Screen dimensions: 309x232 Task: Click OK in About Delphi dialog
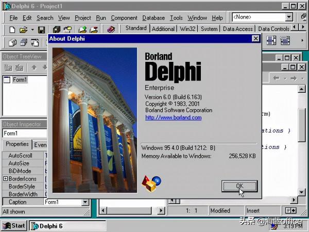(x=239, y=186)
